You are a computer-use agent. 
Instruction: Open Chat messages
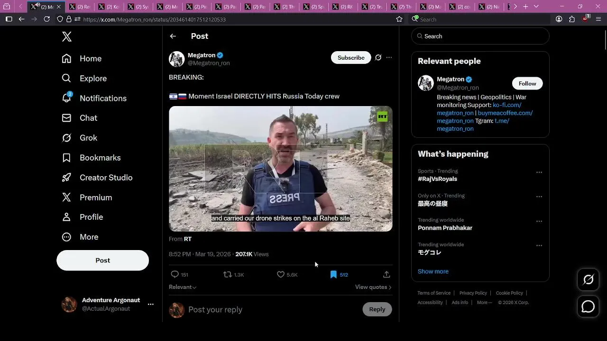pyautogui.click(x=80, y=118)
